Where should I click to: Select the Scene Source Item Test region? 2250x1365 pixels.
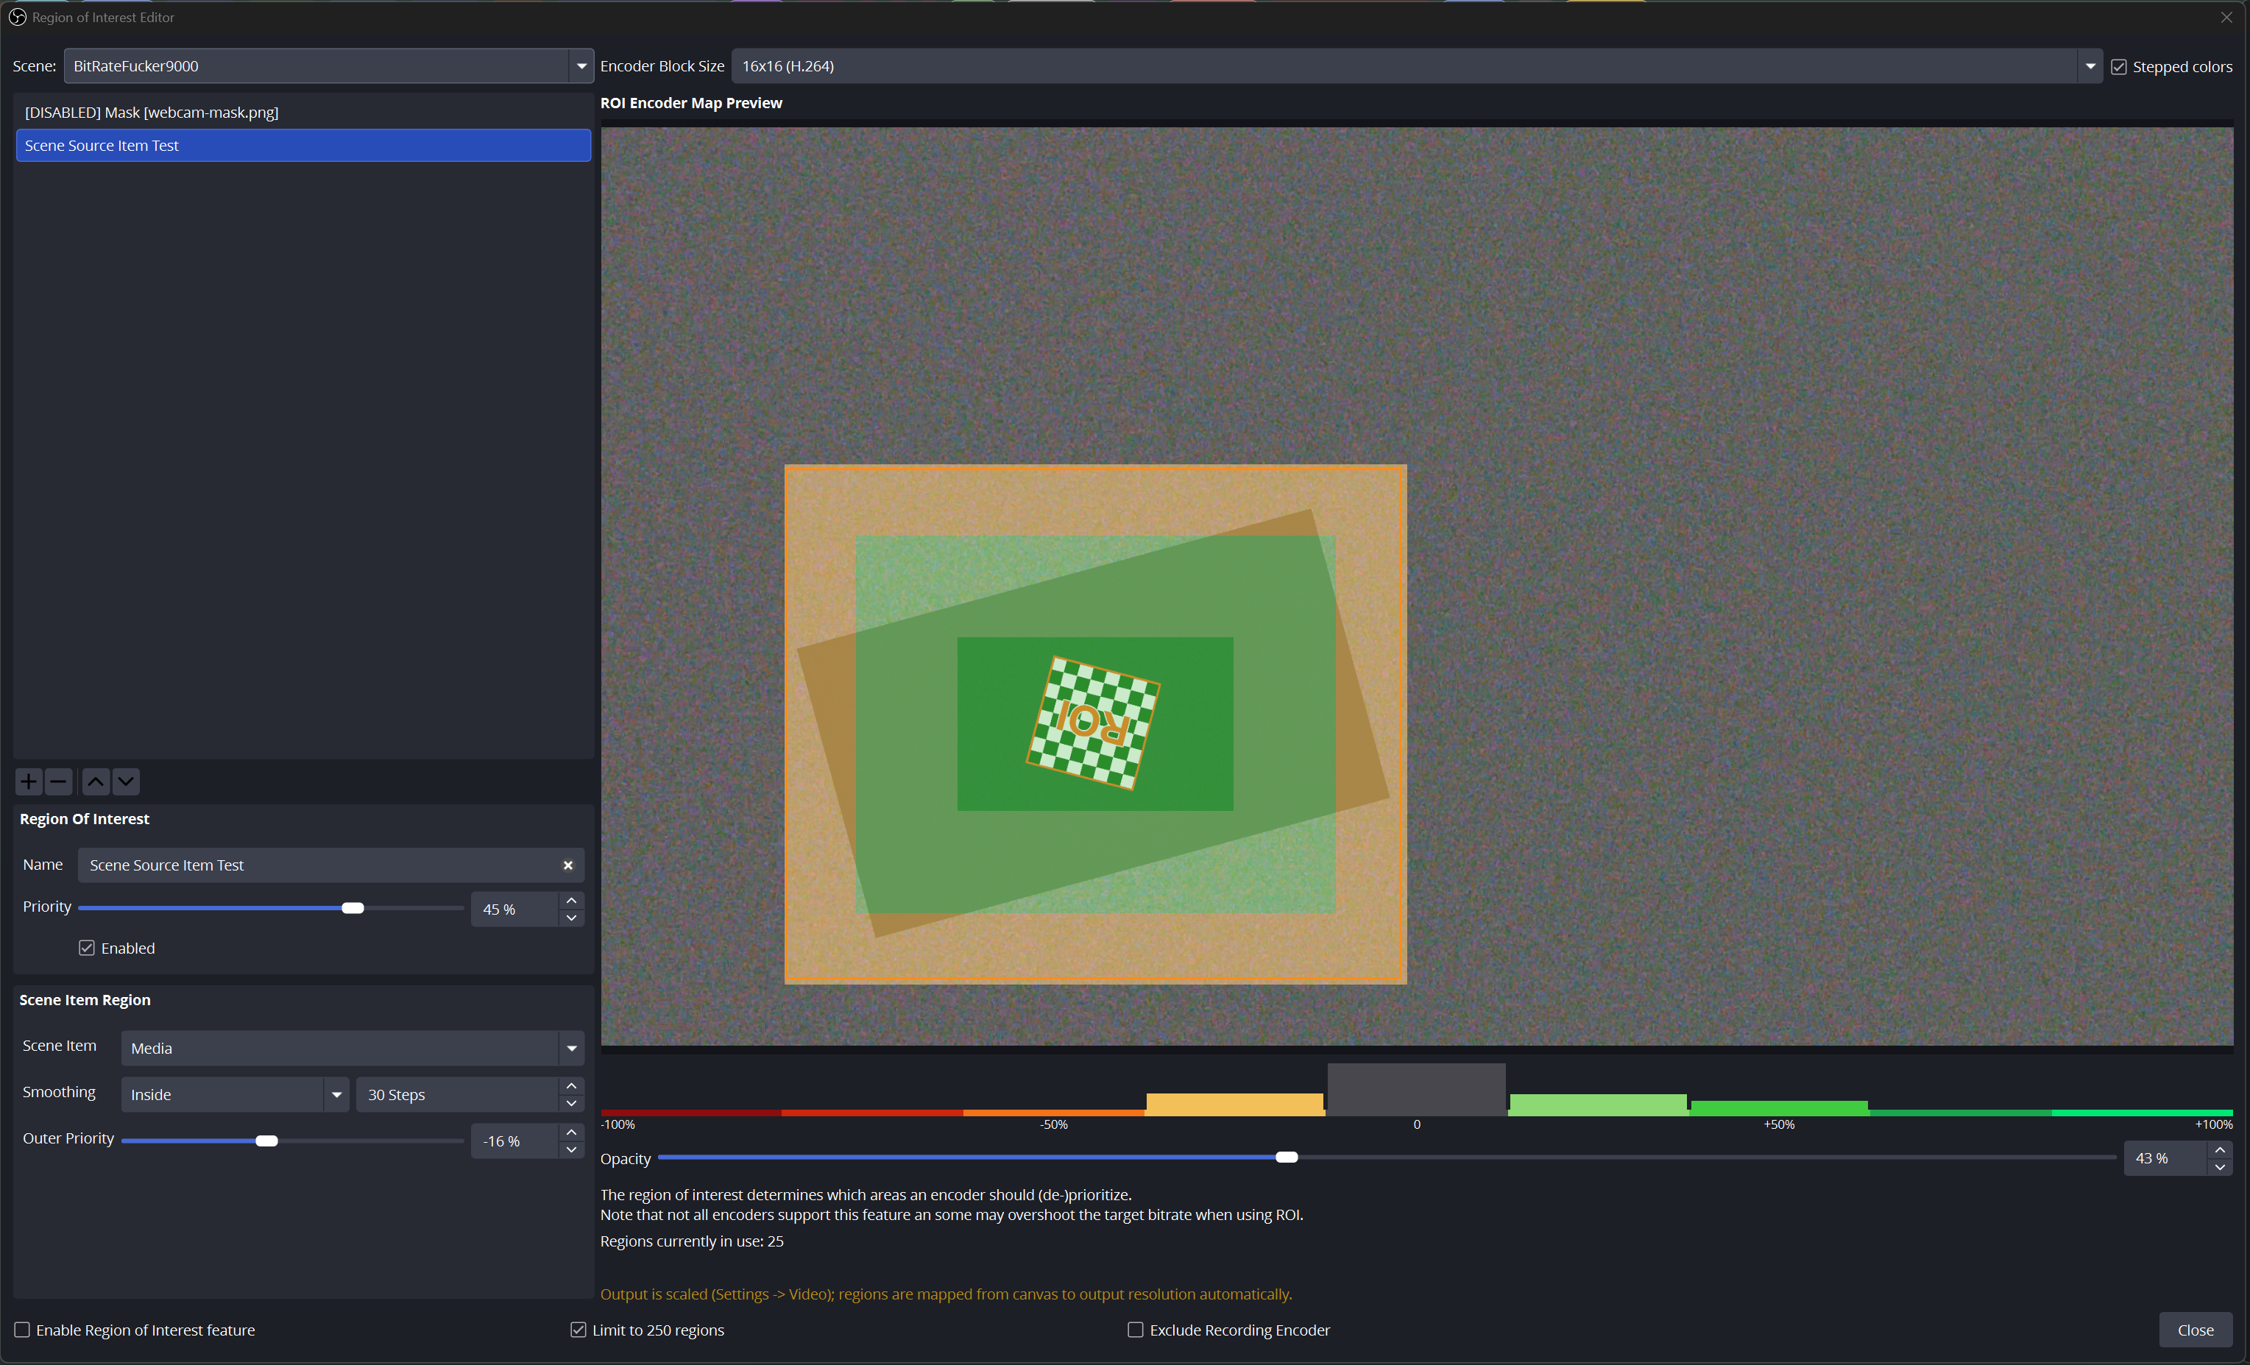(303, 145)
